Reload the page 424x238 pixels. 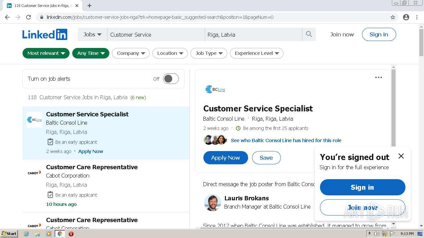click(x=28, y=17)
